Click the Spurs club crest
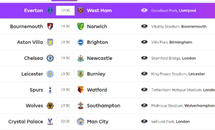215x130 pixels. (x=50, y=90)
